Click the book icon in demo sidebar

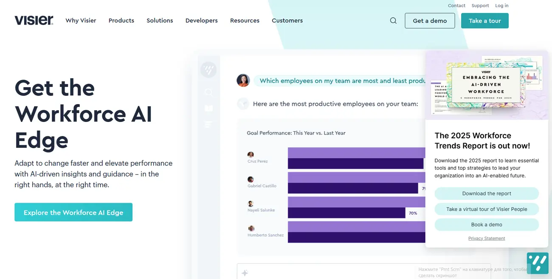click(x=208, y=108)
